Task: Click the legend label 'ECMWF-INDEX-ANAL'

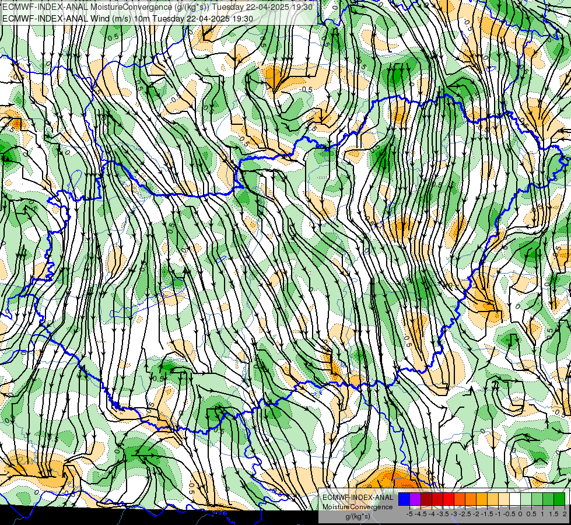Action: click(x=358, y=498)
